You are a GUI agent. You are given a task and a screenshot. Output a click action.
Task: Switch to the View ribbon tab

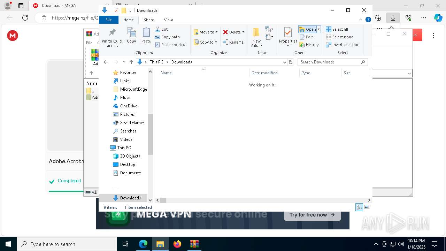click(x=168, y=20)
